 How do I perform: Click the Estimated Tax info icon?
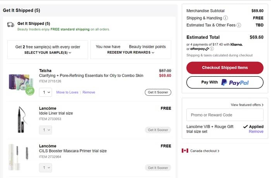point(239,26)
